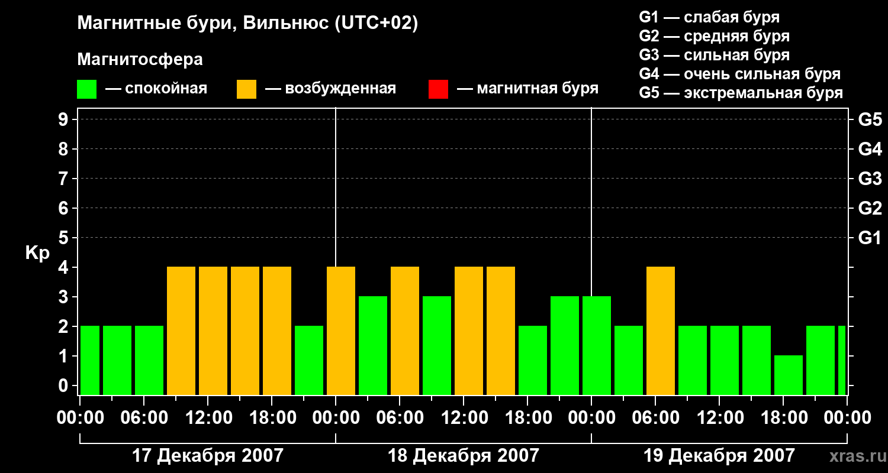Image resolution: width=888 pixels, height=473 pixels.
Task: Click the 18 December 18:00–21:00 green bar
Action: (x=533, y=361)
